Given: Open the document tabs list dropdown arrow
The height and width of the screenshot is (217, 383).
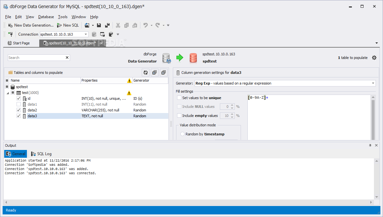Looking at the screenshot, I should (377, 43).
